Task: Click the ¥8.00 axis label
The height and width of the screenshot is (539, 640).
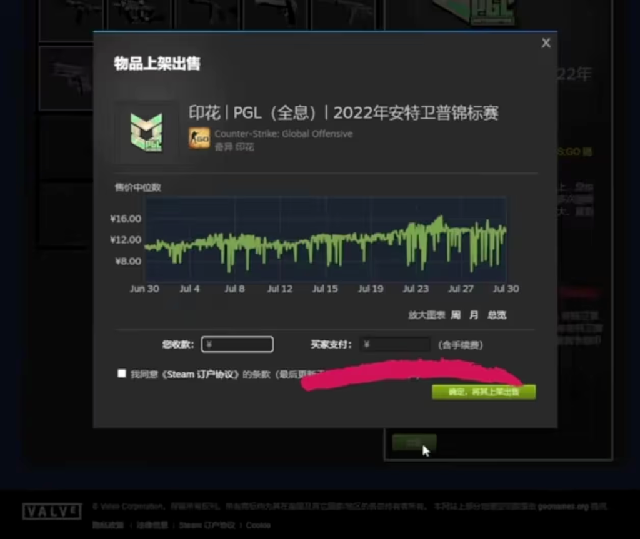Action: point(128,261)
